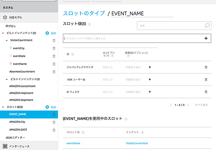Click the help icon beside スロット値(3) heading
Viewport: 216px width, 150px height.
(89, 24)
